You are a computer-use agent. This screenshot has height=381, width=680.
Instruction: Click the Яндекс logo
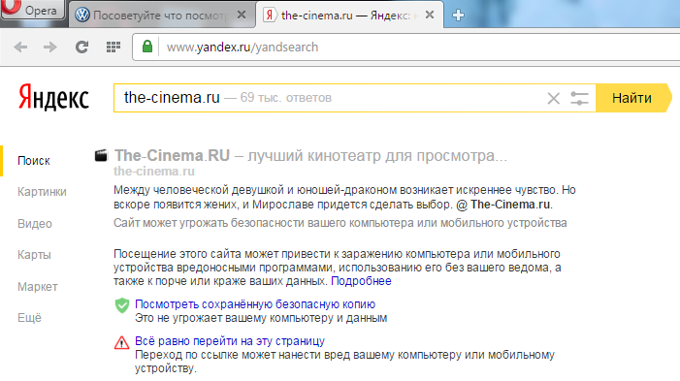click(x=53, y=98)
